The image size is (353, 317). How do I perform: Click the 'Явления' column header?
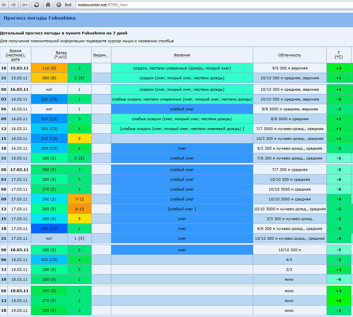click(x=182, y=55)
